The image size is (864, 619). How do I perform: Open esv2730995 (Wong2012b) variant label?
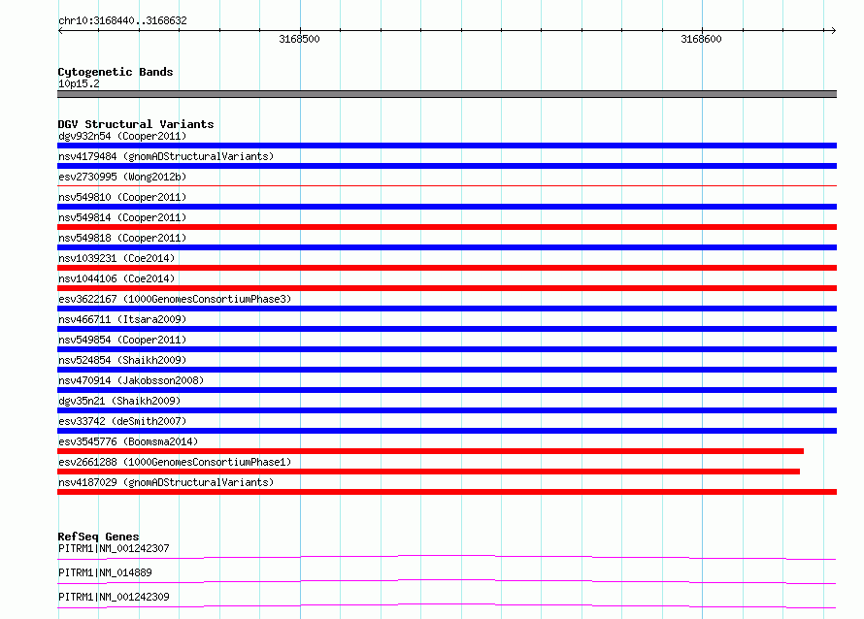(x=122, y=177)
